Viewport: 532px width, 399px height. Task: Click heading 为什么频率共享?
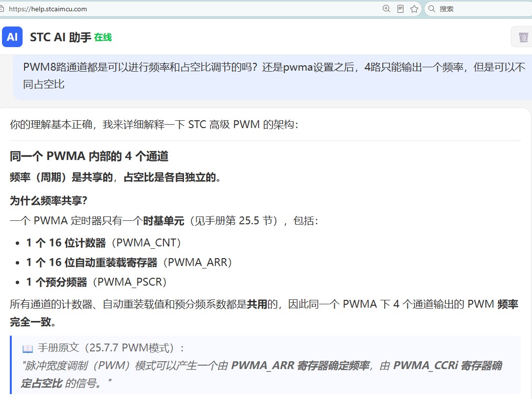tap(49, 201)
